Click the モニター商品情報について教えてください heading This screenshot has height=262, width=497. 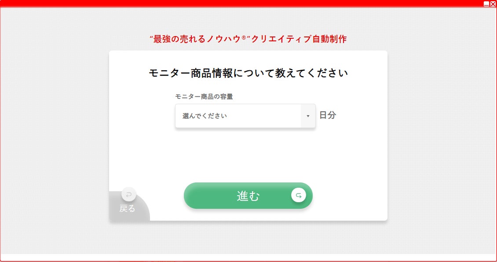(248, 73)
